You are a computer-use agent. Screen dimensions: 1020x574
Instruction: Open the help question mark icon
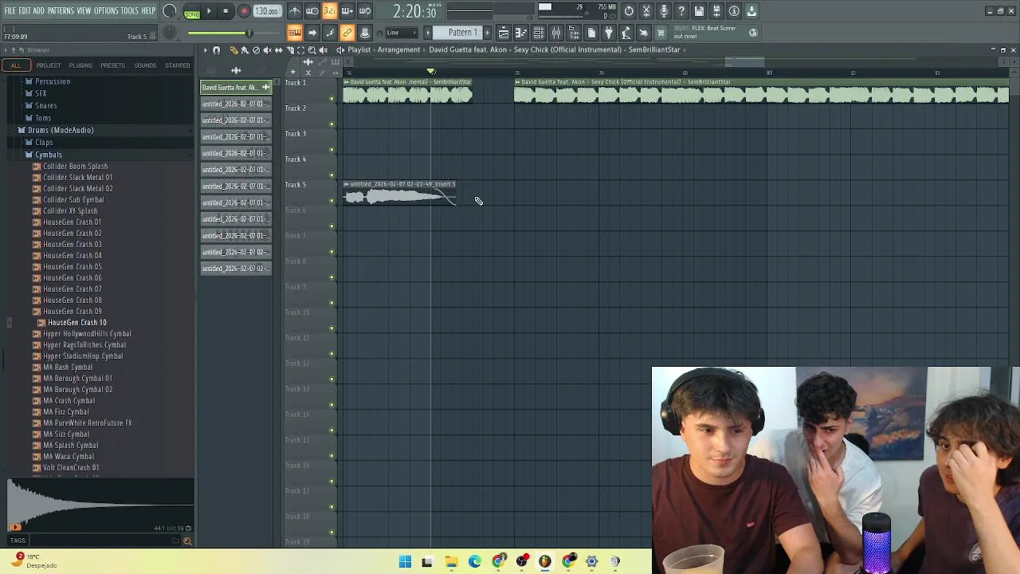[x=681, y=11]
